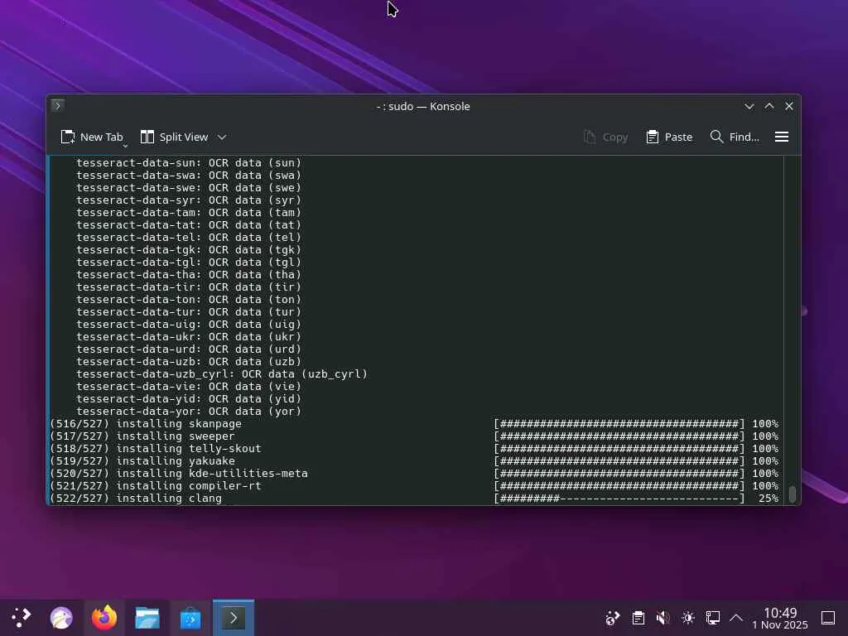Maximize the Konsole window
Image resolution: width=848 pixels, height=636 pixels.
tap(769, 107)
